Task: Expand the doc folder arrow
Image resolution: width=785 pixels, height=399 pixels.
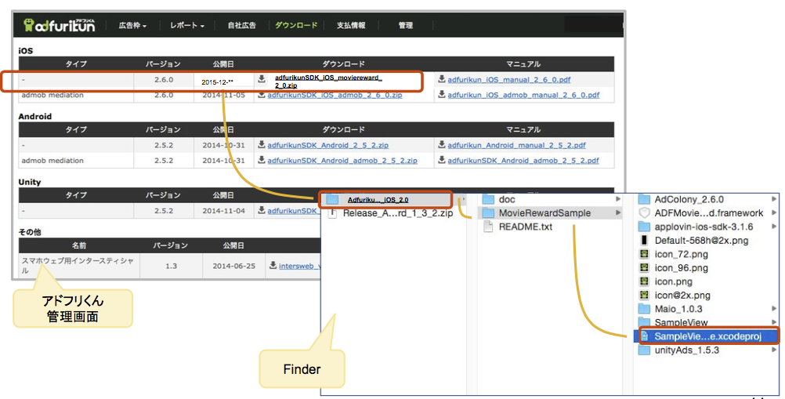Action: click(x=618, y=199)
